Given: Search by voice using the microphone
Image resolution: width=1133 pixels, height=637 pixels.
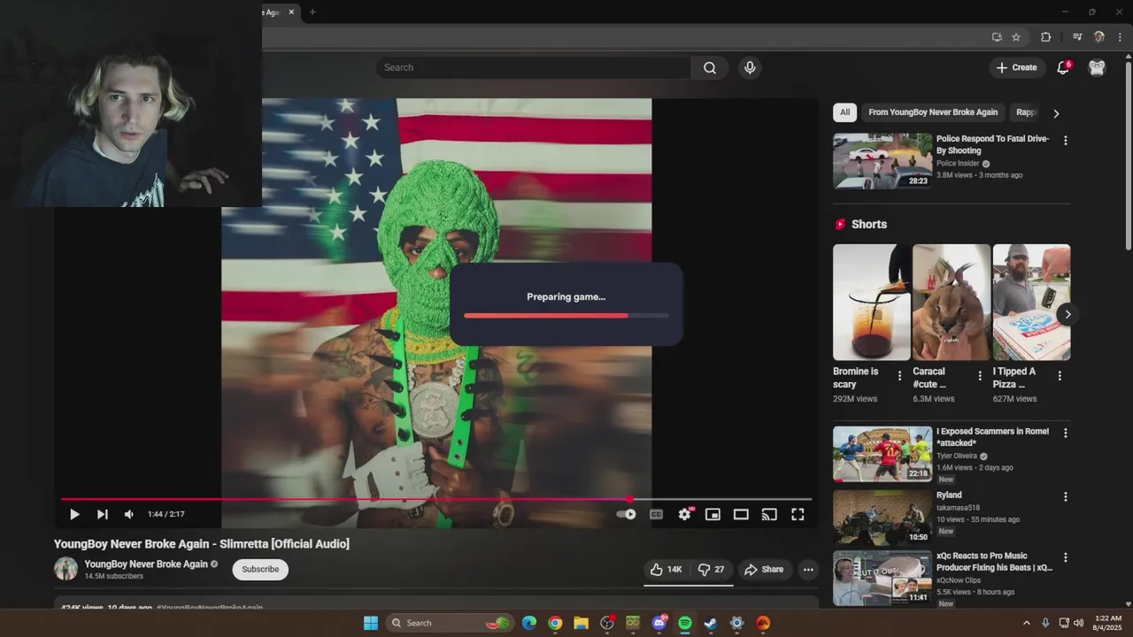Looking at the screenshot, I should pos(750,67).
